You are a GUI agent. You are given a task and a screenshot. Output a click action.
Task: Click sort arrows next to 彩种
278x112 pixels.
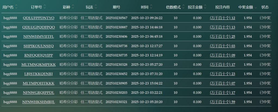pos(72,7)
